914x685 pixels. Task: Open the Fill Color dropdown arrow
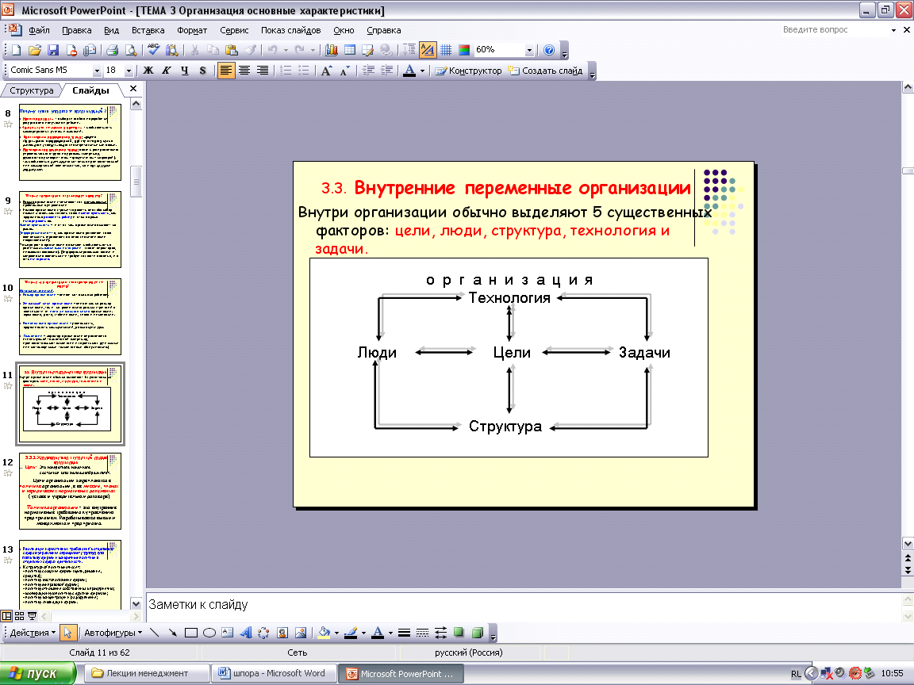click(336, 633)
